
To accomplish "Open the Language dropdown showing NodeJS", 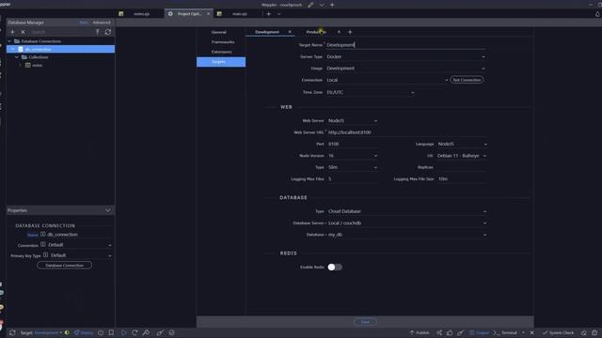I will (462, 144).
